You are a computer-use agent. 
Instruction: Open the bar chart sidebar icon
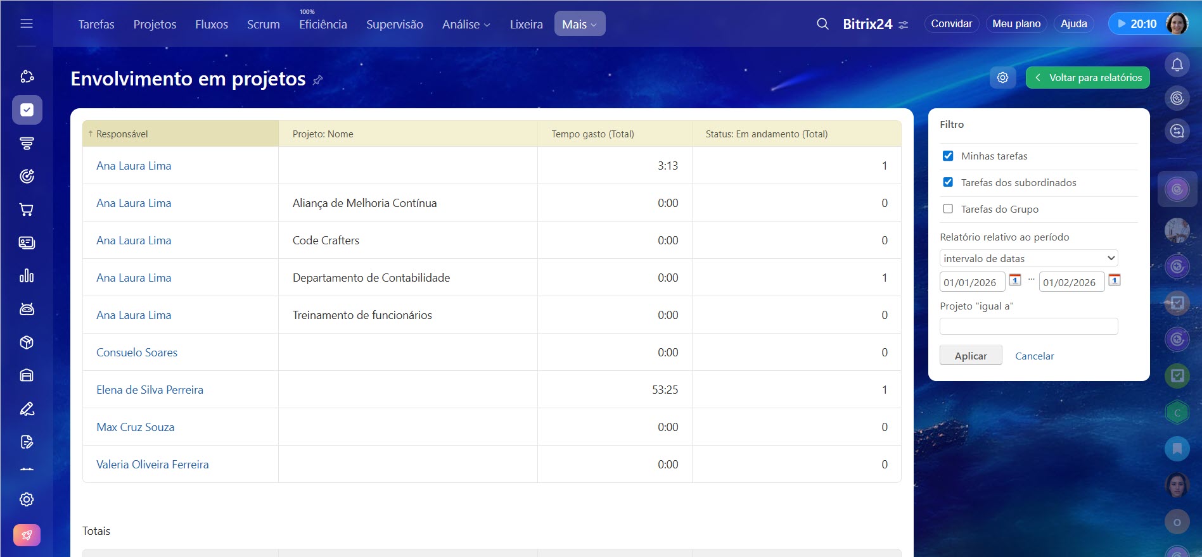pyautogui.click(x=27, y=276)
